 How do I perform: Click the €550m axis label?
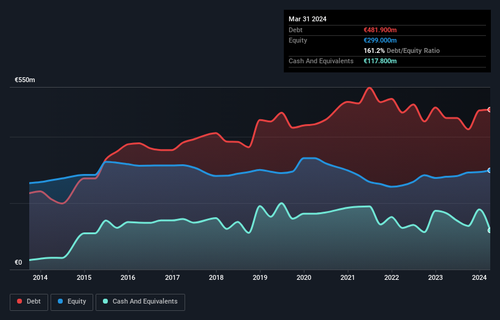(x=25, y=80)
